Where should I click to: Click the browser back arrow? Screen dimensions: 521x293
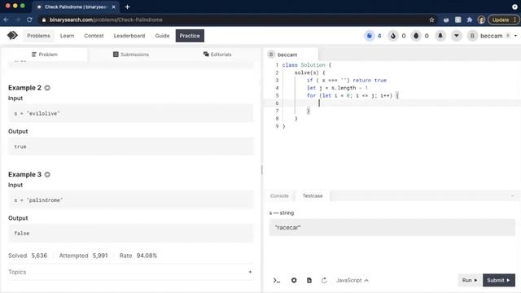pos(7,20)
